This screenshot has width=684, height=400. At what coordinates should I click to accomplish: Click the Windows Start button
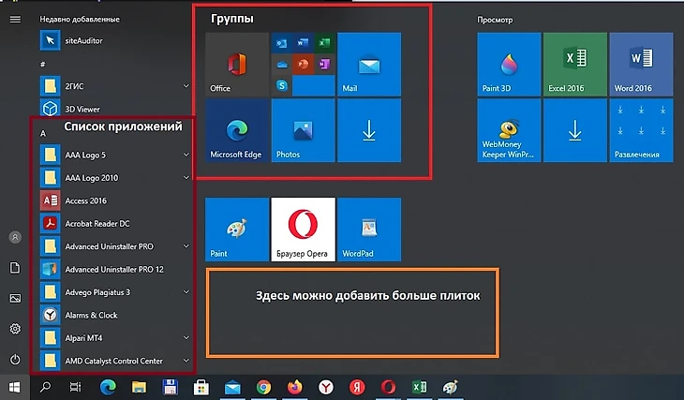pyautogui.click(x=15, y=387)
